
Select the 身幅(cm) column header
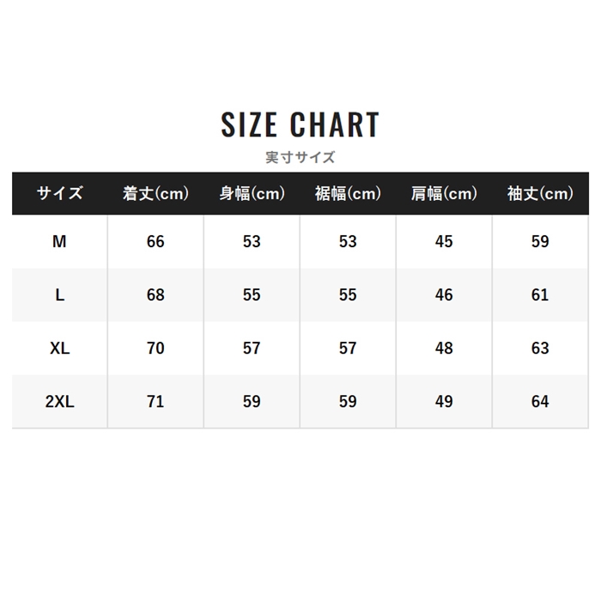tap(252, 193)
